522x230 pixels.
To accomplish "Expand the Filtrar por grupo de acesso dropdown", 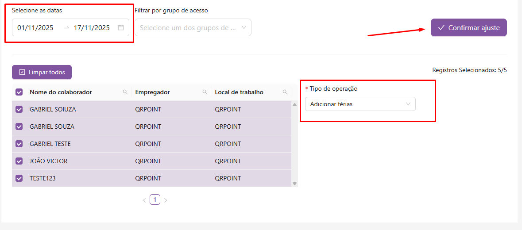I will (193, 27).
